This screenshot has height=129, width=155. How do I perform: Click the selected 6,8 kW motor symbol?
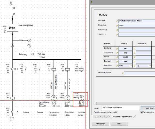pos(82,98)
